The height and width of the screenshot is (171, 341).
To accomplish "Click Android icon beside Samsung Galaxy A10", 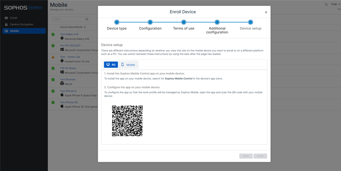I will click(x=62, y=38).
